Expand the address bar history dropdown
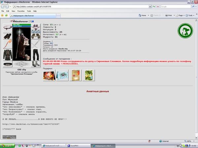 click(150, 7)
